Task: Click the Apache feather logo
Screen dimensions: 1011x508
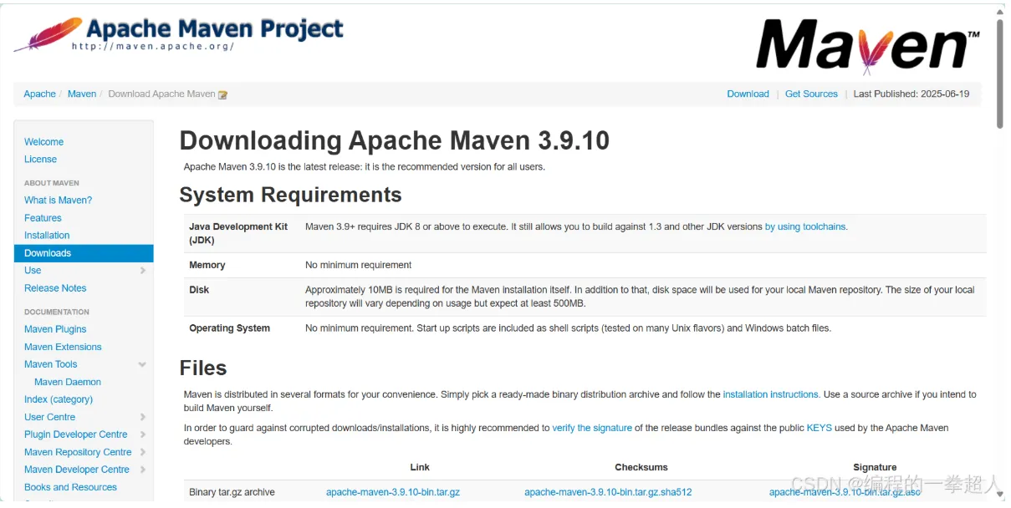Action: pos(49,34)
